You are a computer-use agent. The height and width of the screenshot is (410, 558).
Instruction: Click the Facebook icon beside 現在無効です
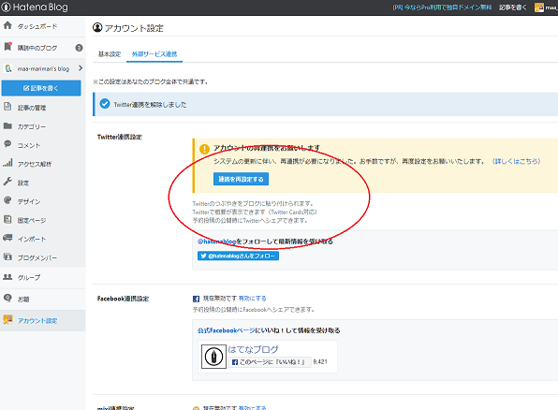pyautogui.click(x=196, y=299)
